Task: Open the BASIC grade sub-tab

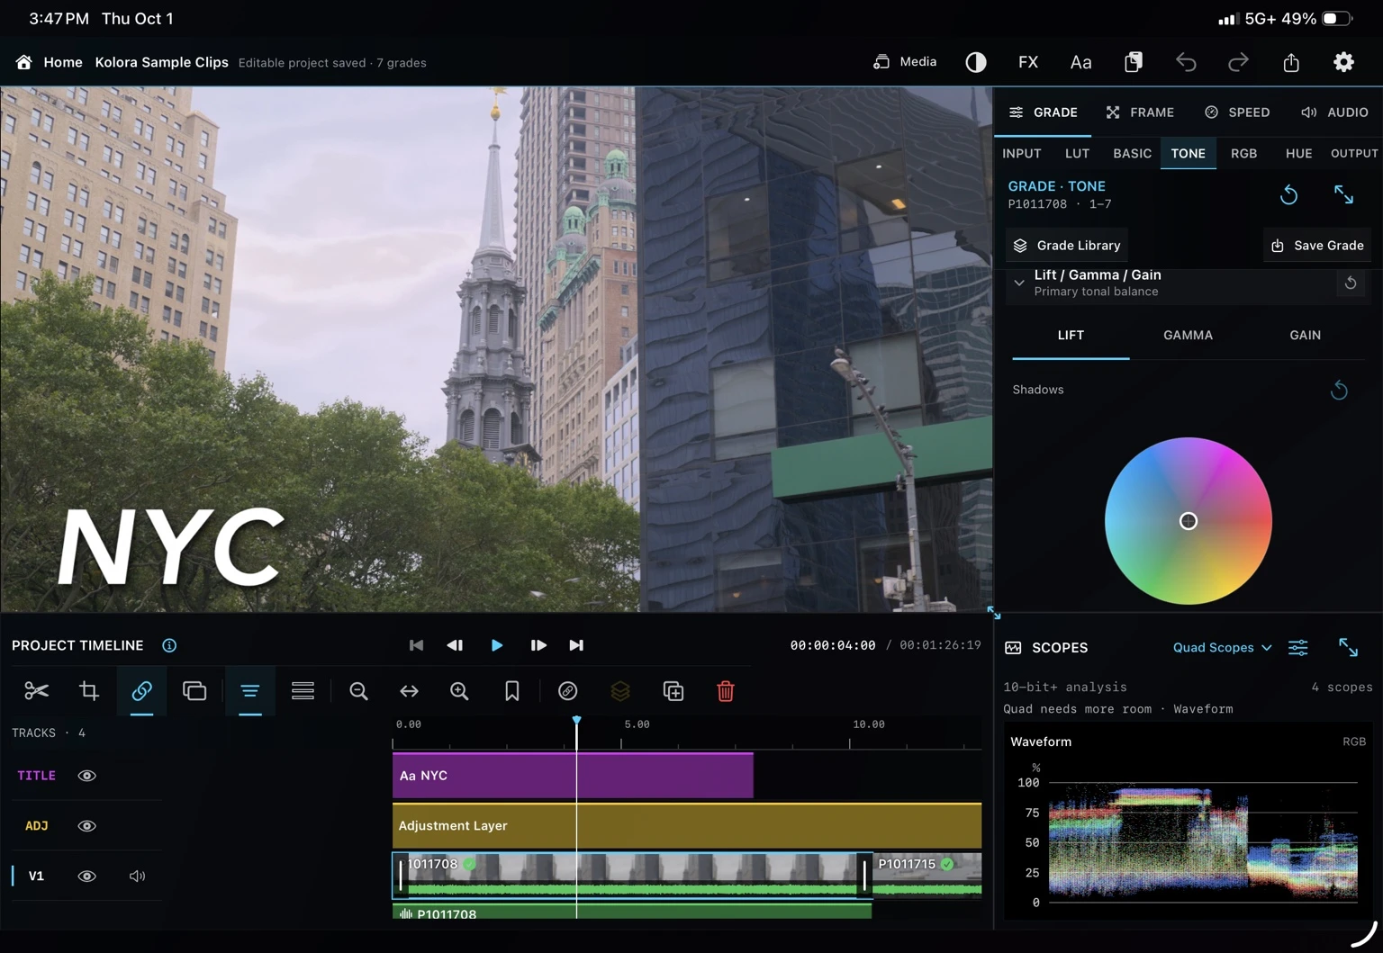Action: coord(1132,154)
